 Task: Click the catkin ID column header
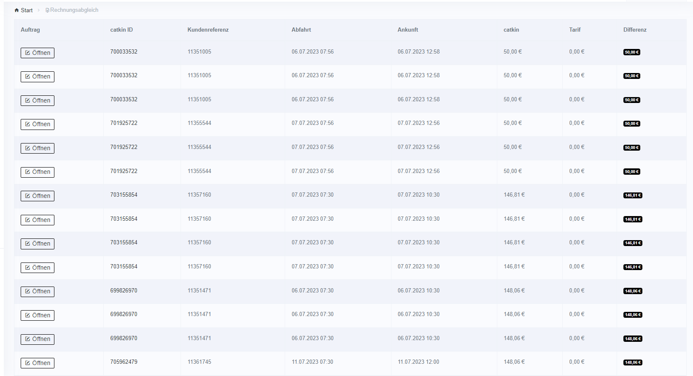pos(121,30)
